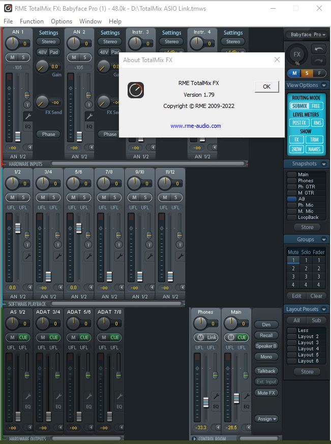Viewport: 331px width, 444px height.
Task: Click narrow-view arrow on playback 1/2
Action: tap(29, 287)
